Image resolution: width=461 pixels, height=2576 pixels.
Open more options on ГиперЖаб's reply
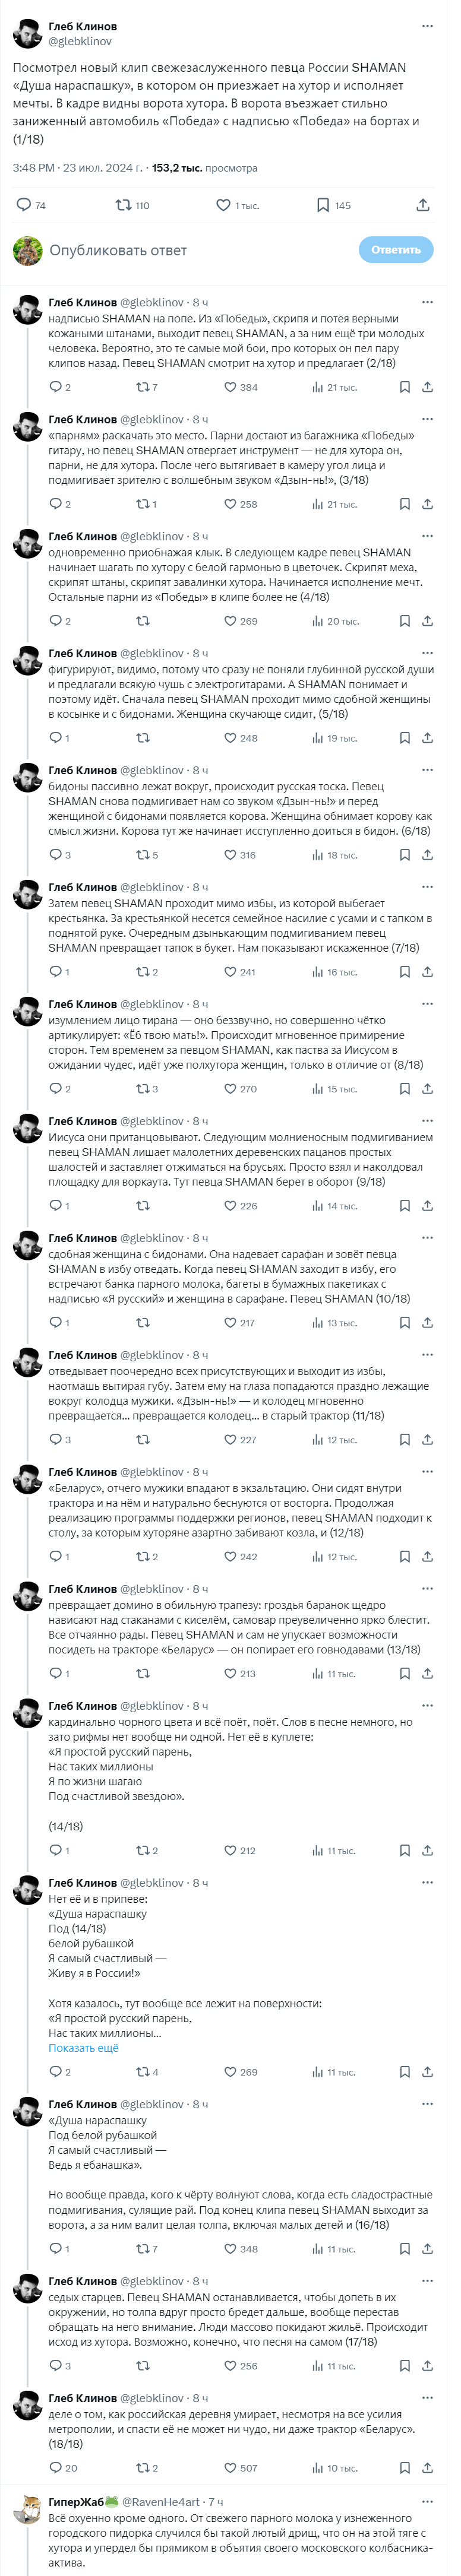(428, 2501)
